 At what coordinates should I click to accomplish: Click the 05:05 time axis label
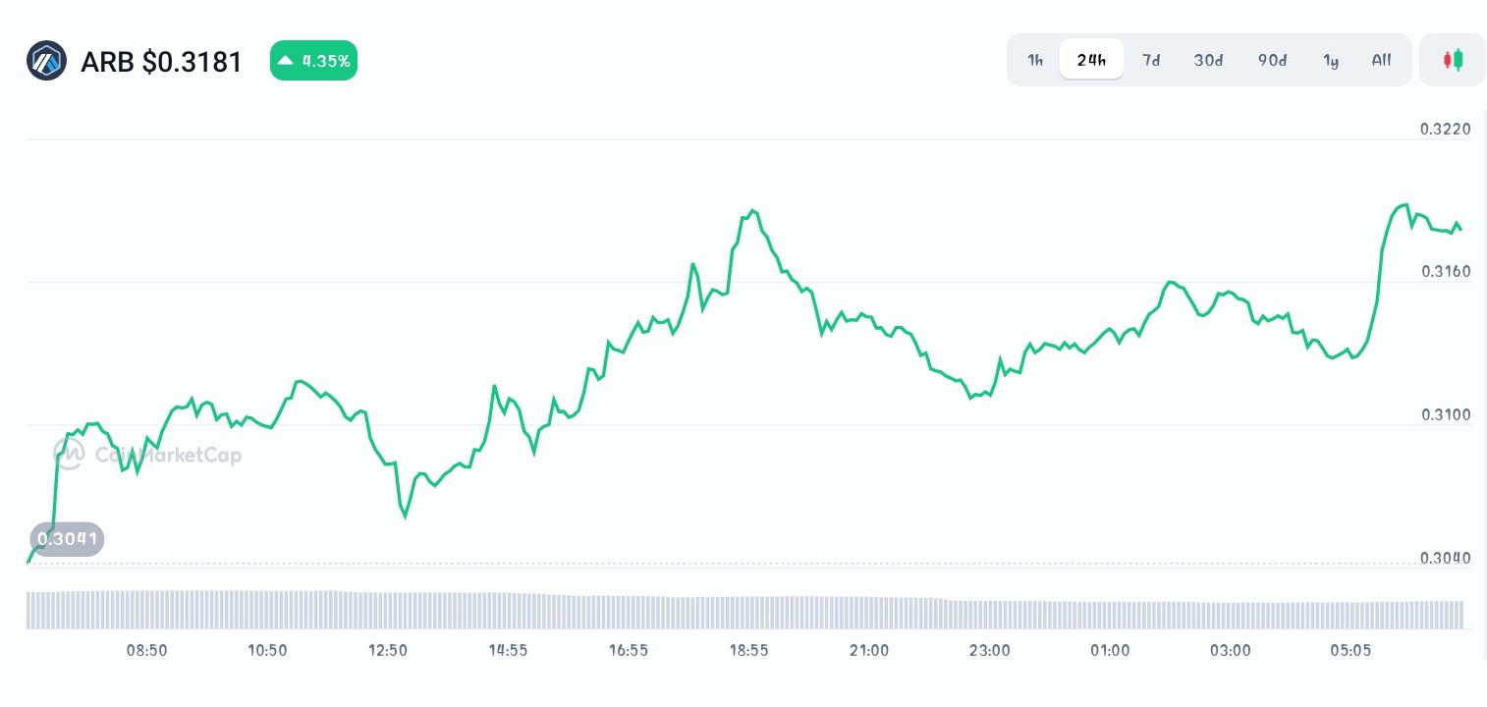coord(1350,650)
